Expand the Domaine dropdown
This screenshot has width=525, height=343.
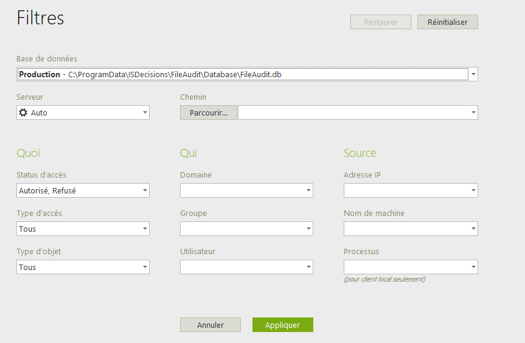[x=308, y=190]
